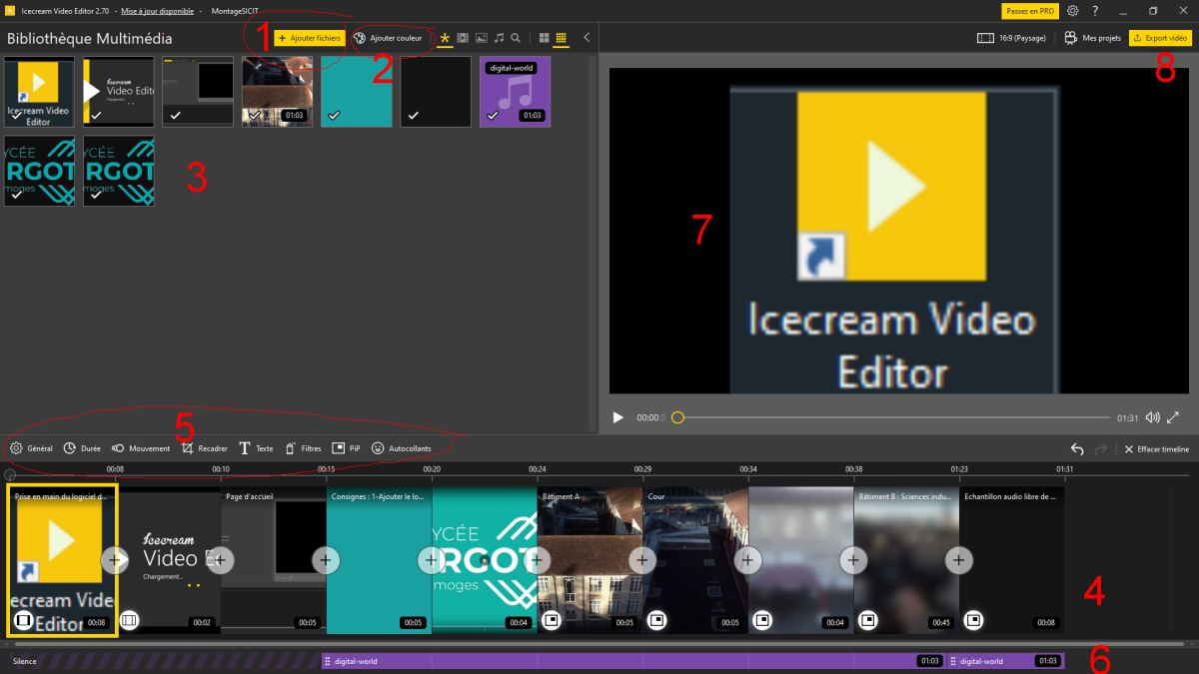Click the PiP icon on the Cour clip
Viewport: 1199px width, 674px height.
(x=656, y=620)
